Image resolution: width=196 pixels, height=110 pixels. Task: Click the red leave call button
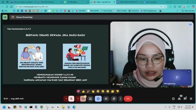[x=128, y=99]
